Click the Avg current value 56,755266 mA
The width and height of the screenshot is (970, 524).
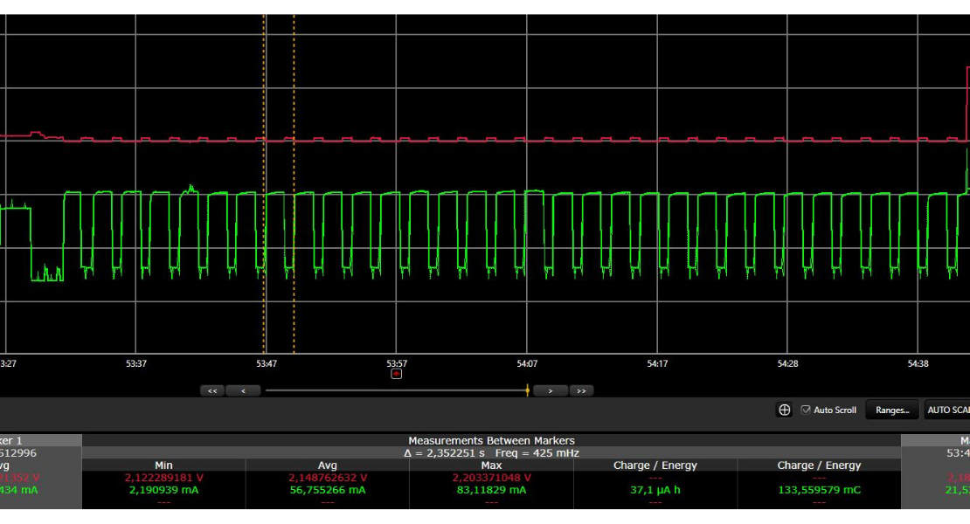click(327, 490)
